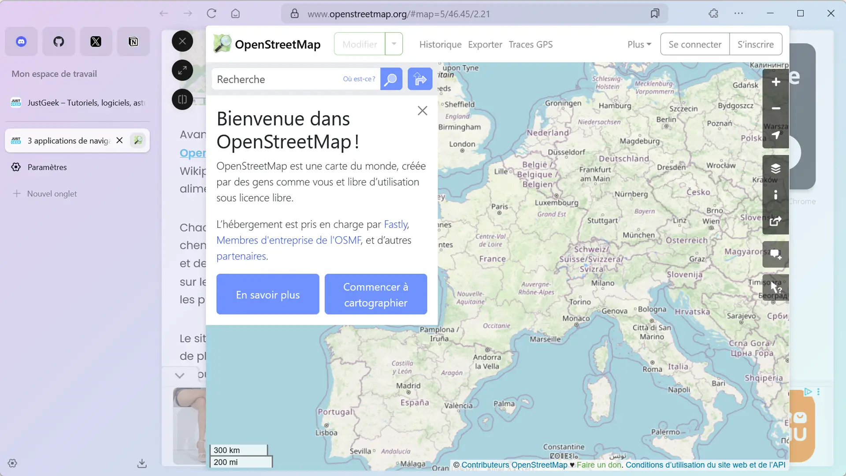This screenshot has width=846, height=476.
Task: Open the GitHub pinned shortcut
Action: [x=59, y=41]
